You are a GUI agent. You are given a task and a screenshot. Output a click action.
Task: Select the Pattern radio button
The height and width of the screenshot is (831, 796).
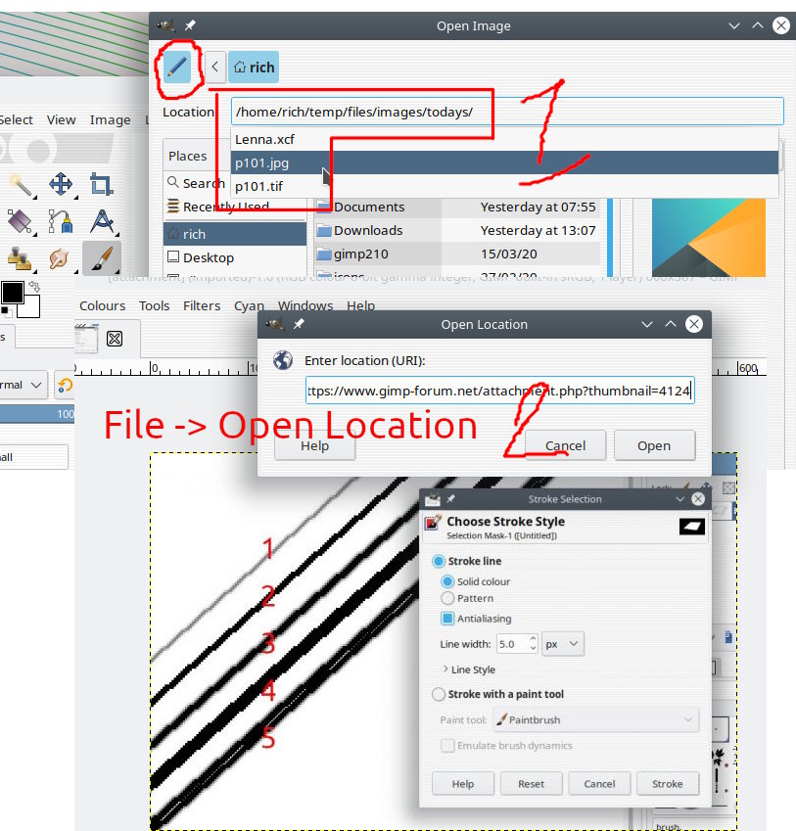447,598
